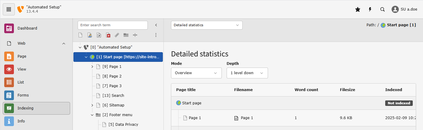This screenshot has width=423, height=130.
Task: Collapse the Web module group
Action: pyautogui.click(x=64, y=43)
